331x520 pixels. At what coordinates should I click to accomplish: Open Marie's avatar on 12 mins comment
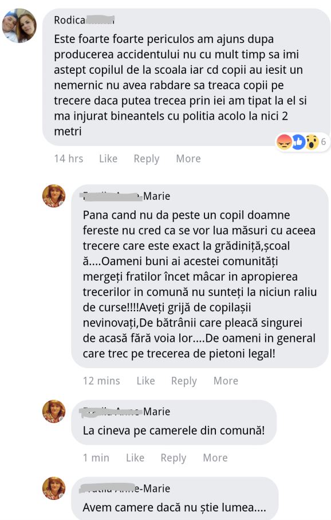(54, 196)
